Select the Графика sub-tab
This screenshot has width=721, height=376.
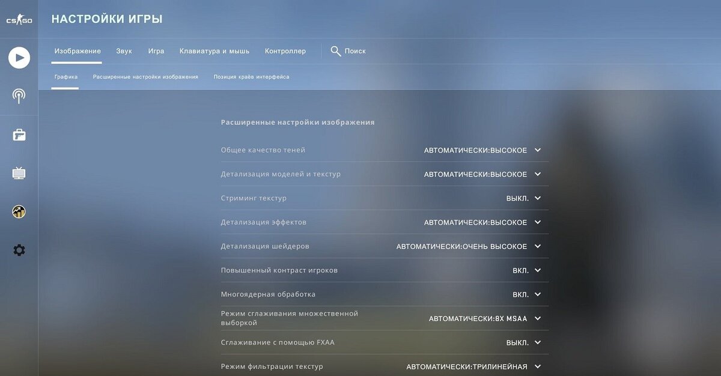coord(65,77)
